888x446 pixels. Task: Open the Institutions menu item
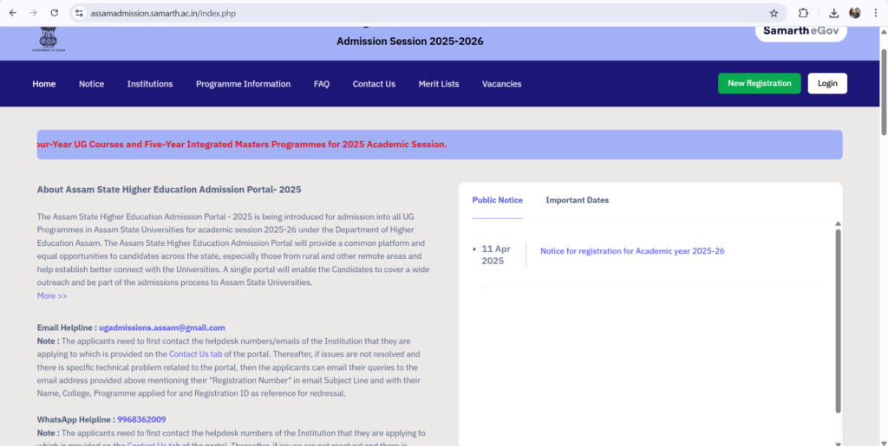point(150,84)
